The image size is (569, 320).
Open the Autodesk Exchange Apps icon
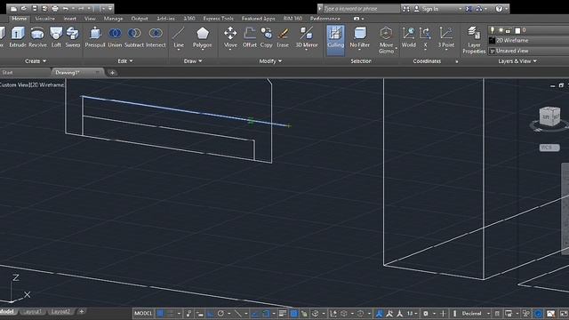pos(469,9)
